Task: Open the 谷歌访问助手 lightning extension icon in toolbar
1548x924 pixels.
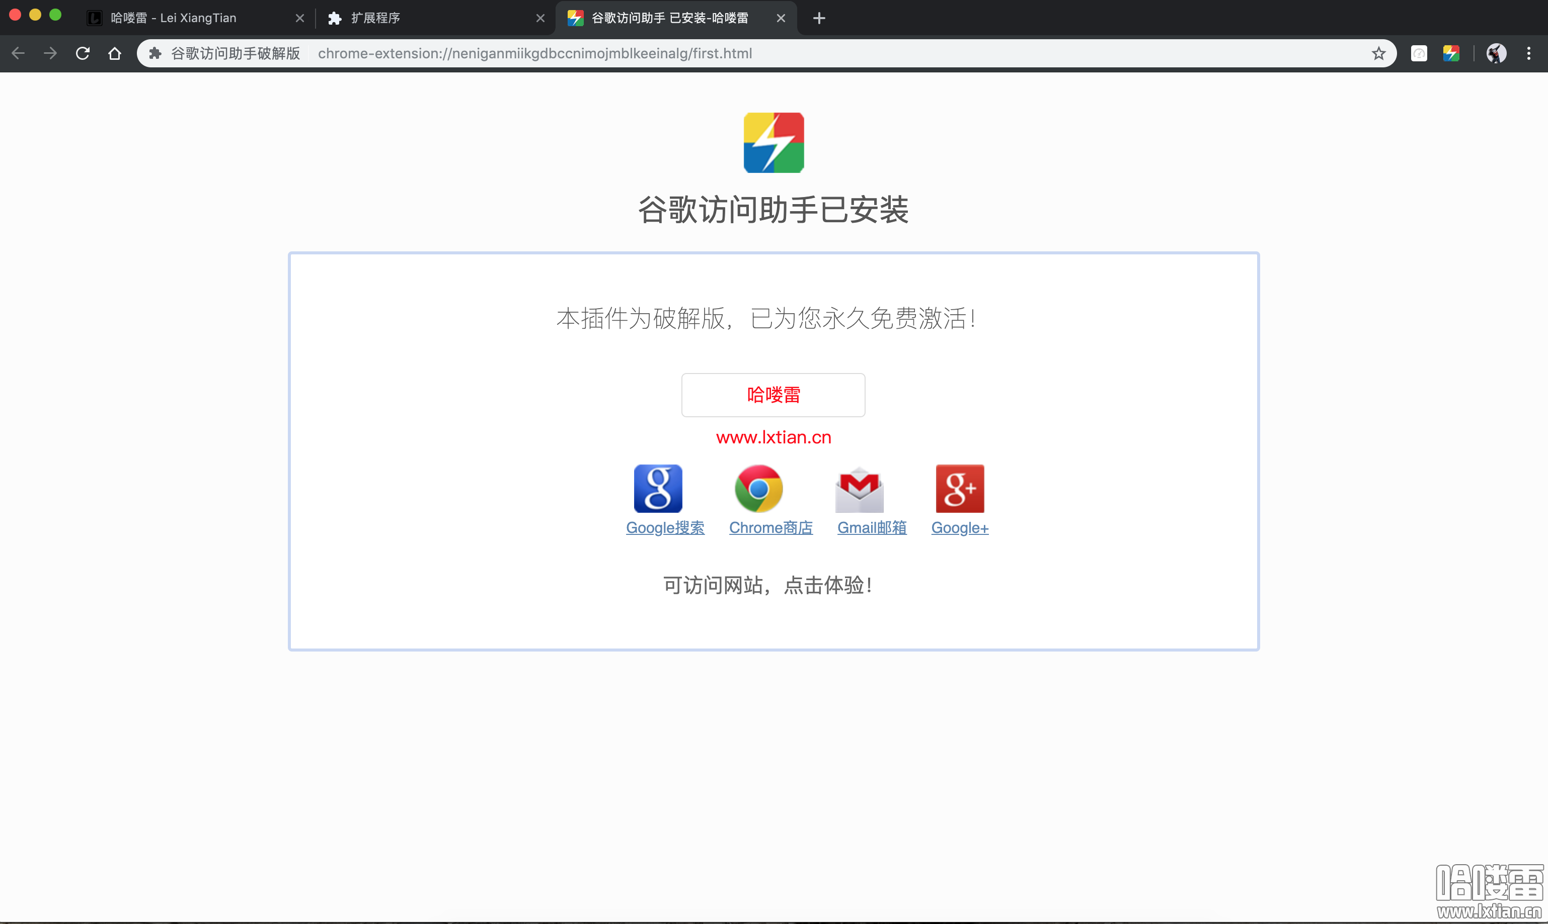Action: tap(1451, 54)
